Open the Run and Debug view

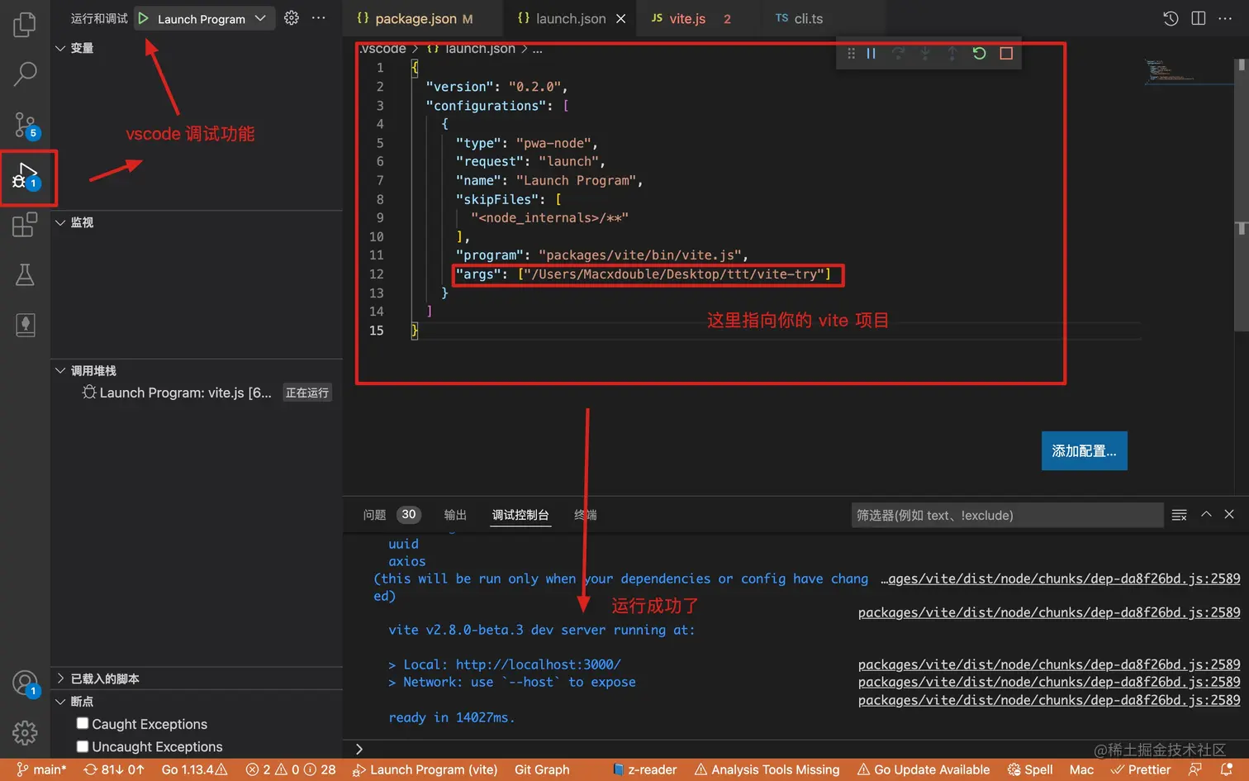click(x=26, y=176)
